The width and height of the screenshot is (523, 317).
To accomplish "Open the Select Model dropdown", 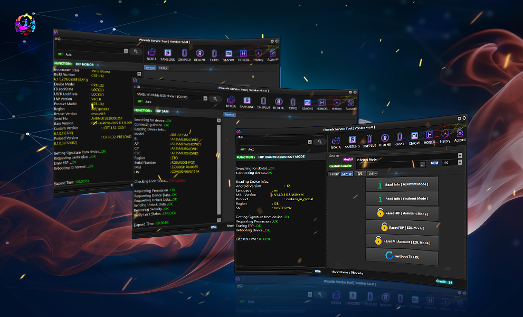I will coord(459,155).
